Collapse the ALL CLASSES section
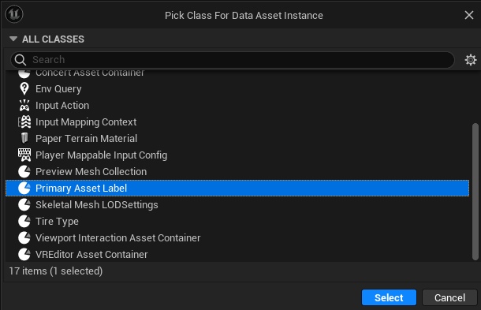481x310 pixels. (13, 39)
